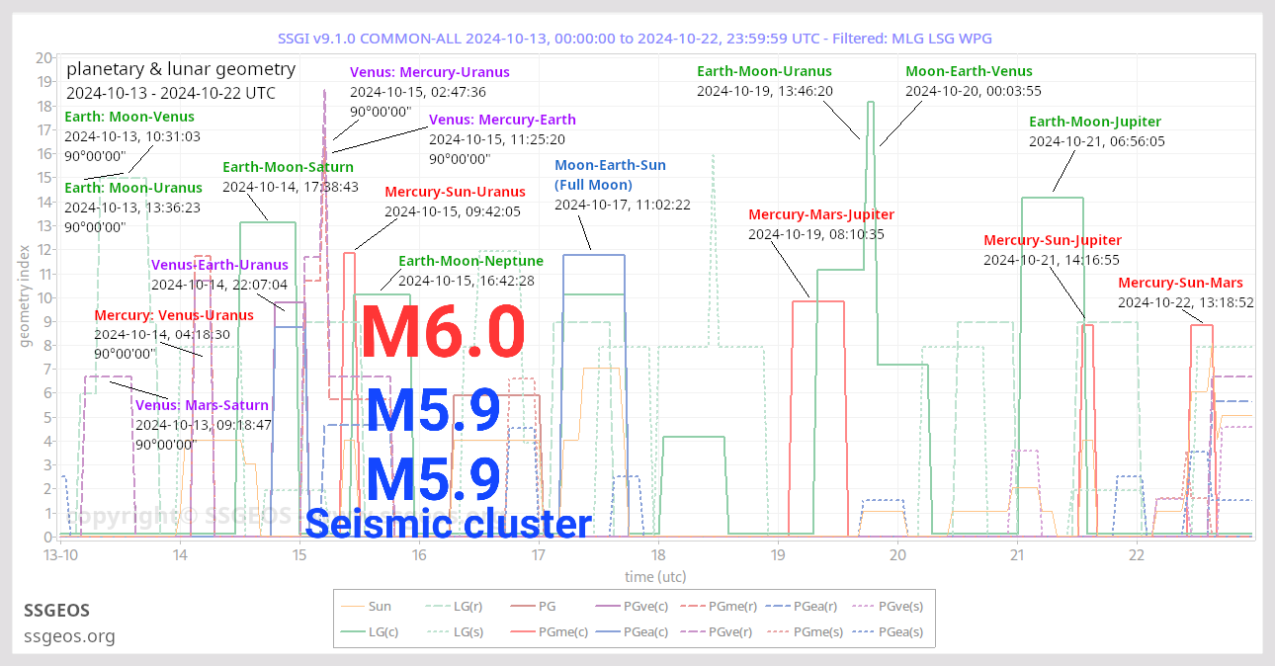The width and height of the screenshot is (1275, 666).
Task: Toggle visibility of the PGve(s) series
Action: point(863,606)
